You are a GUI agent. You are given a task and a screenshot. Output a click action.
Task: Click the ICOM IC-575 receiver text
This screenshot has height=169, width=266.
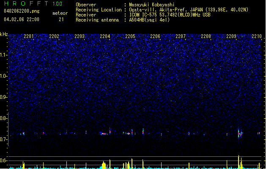pyautogui.click(x=170, y=15)
